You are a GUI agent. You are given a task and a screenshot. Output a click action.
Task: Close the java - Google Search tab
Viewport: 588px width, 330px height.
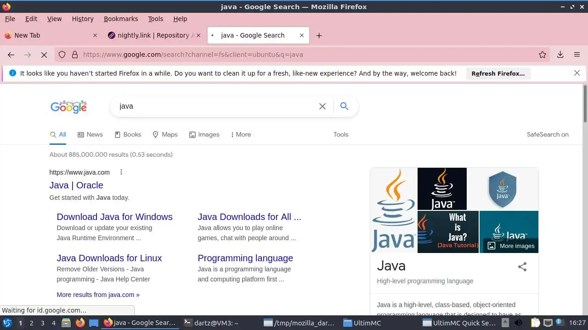tap(302, 35)
